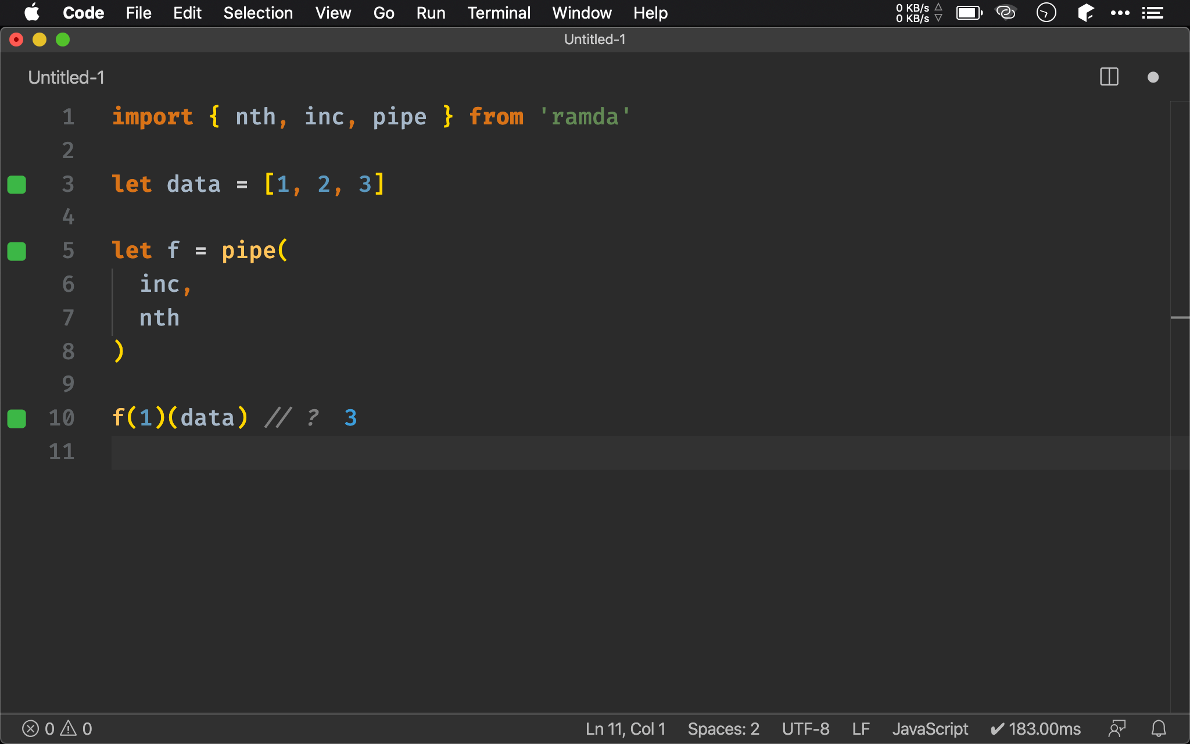Open the warnings count in status bar

76,729
